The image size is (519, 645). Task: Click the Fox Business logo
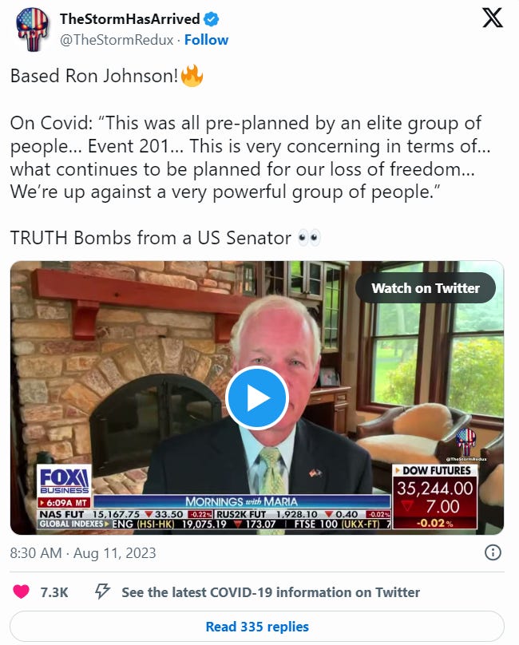click(64, 481)
